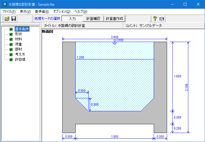Click the 2.400 top width dimension
This screenshot has width=205, height=142.
coord(115,37)
